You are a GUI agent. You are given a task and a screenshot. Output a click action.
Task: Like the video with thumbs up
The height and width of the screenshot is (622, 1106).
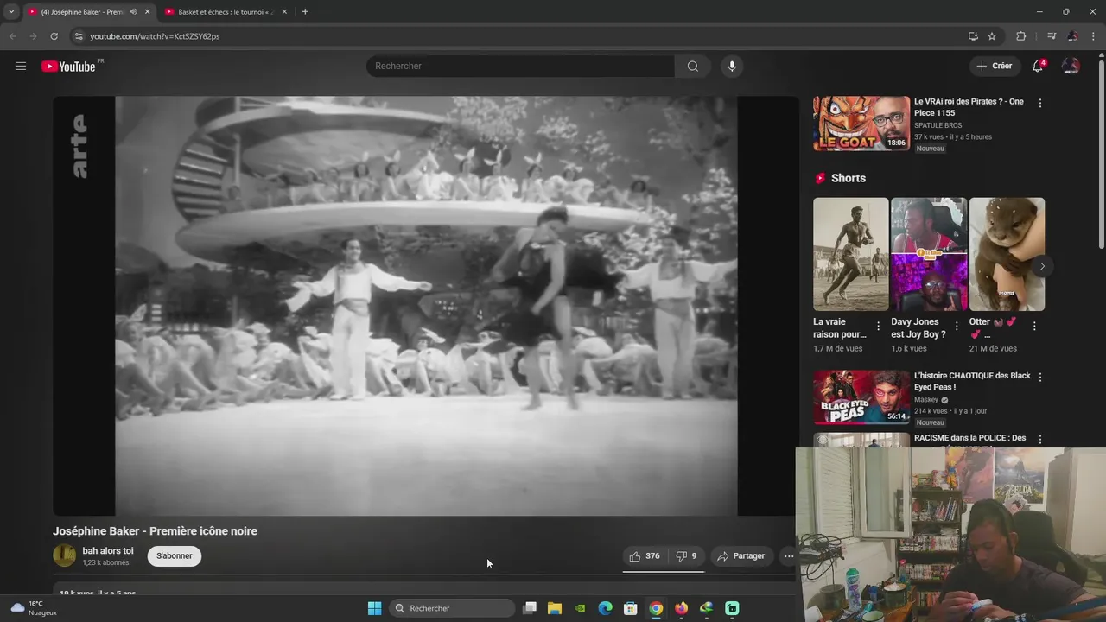(x=645, y=556)
